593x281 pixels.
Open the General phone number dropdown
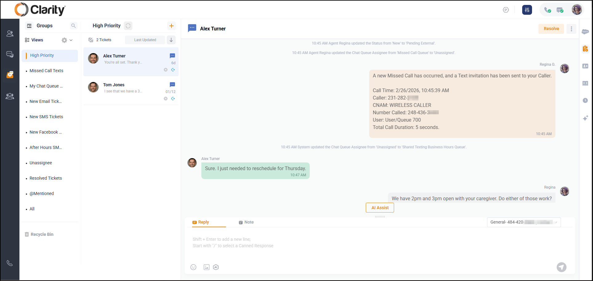pyautogui.click(x=523, y=222)
